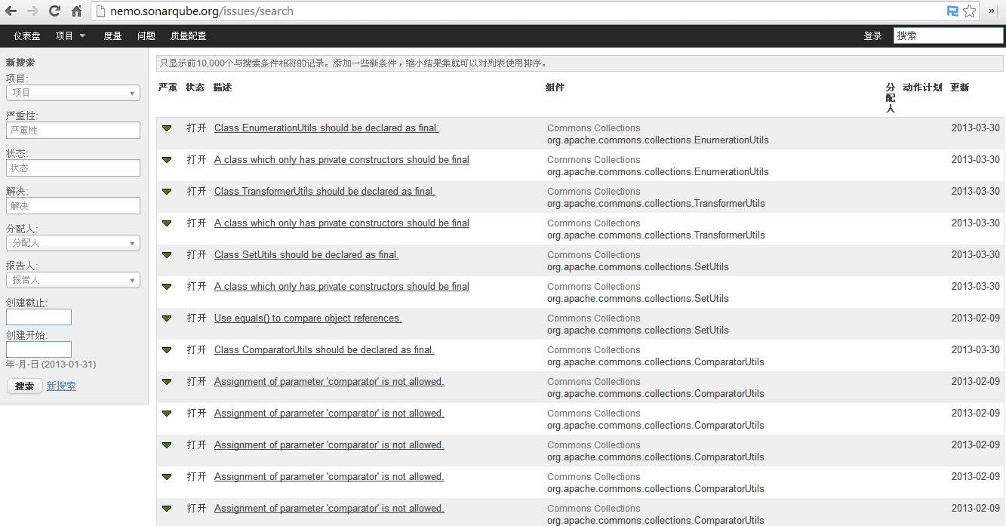This screenshot has height=526, width=1006.
Task: Click the 解决 resolution filter field
Action: click(73, 205)
